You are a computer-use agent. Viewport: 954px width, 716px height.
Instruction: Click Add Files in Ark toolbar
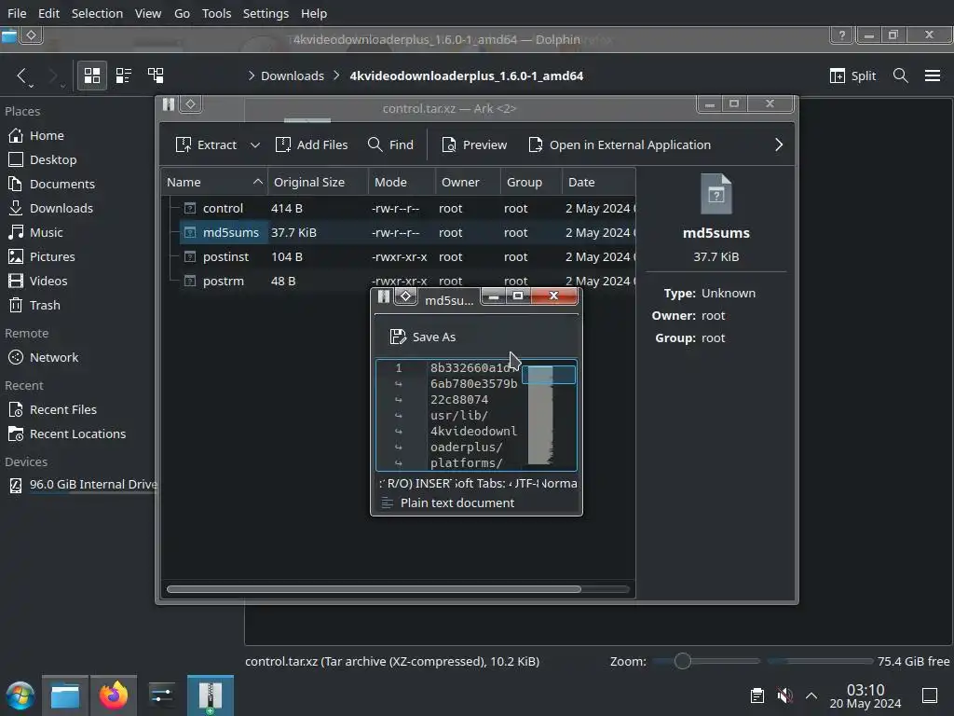tap(311, 145)
